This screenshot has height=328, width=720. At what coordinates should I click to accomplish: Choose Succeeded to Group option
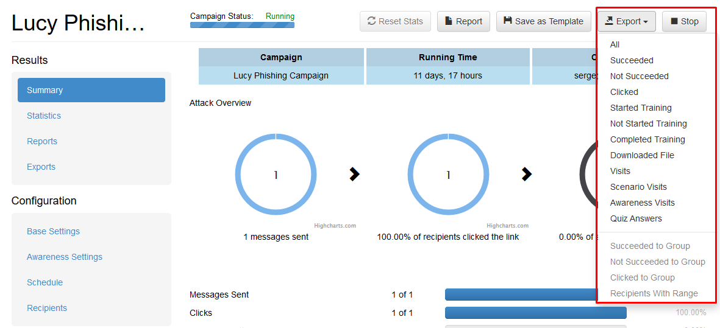650,246
